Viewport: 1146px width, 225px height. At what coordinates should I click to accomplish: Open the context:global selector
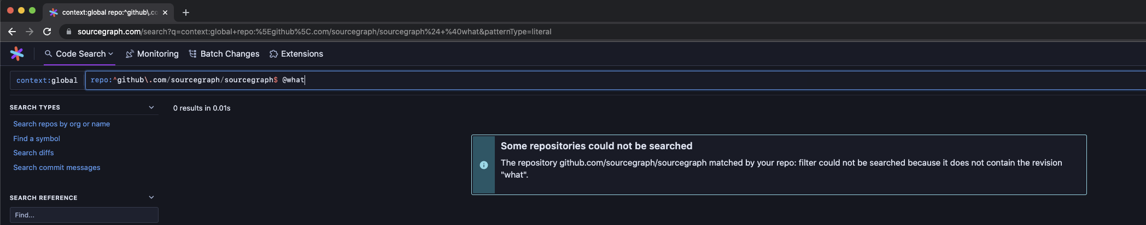click(x=47, y=80)
